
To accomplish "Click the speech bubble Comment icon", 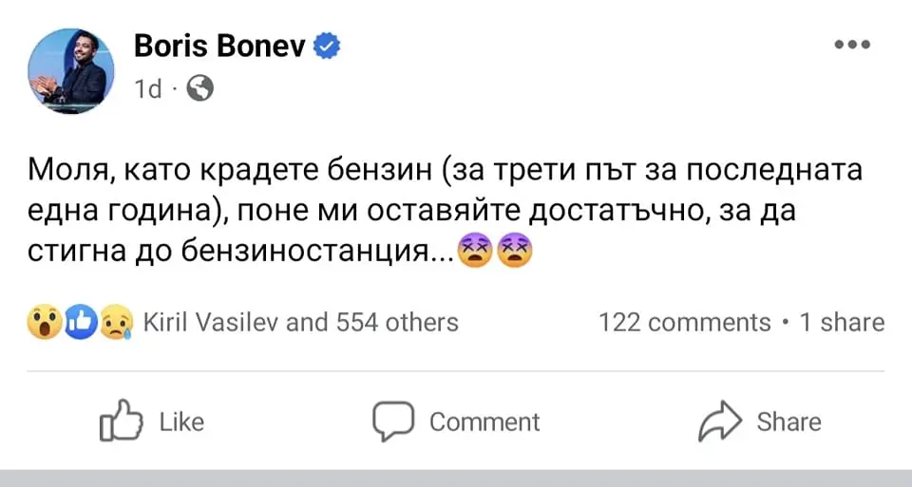I will click(x=392, y=422).
